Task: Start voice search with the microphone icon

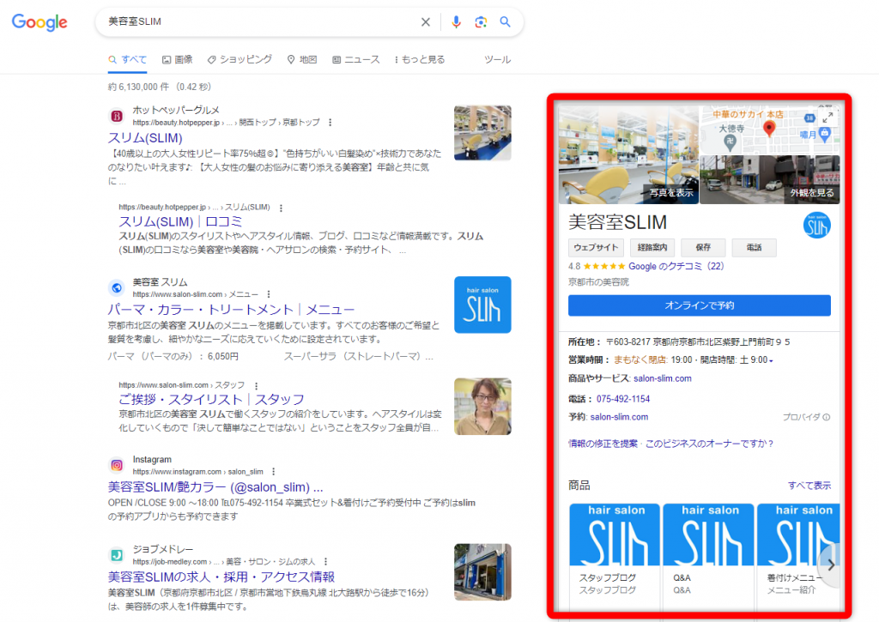Action: pos(457,21)
